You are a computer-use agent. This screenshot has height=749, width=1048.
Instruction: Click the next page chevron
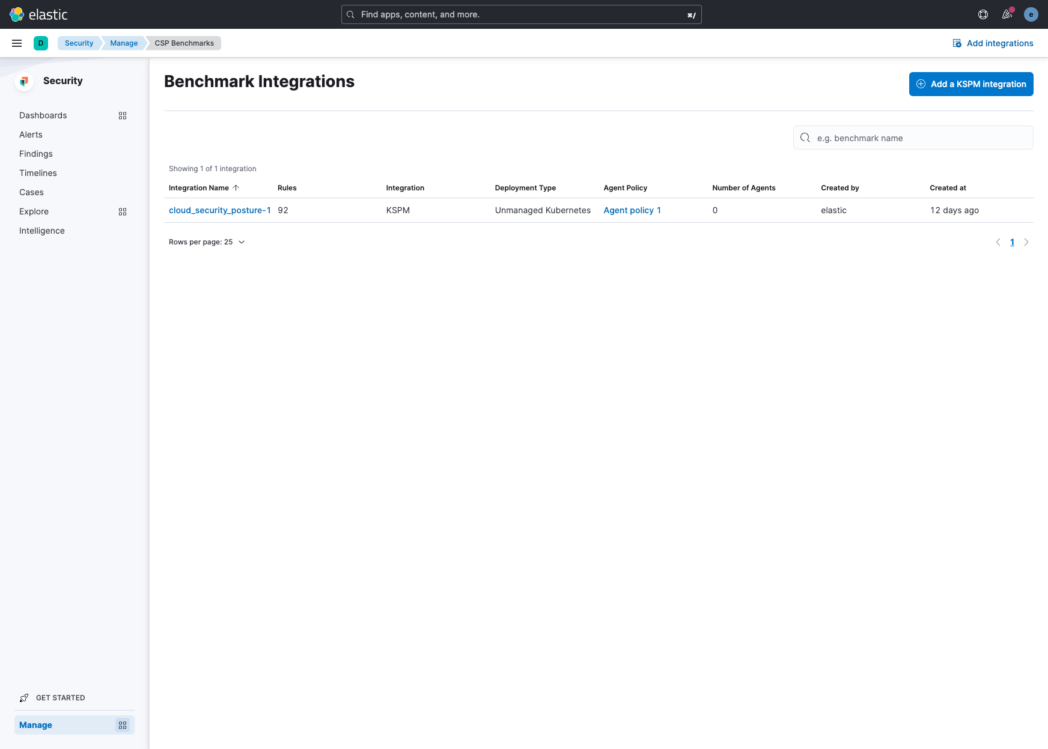1026,242
